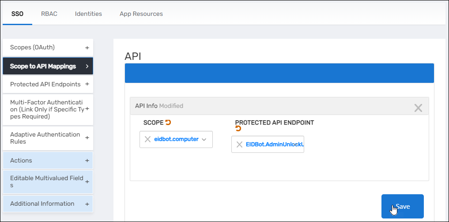Expand the Scopes (OAuth) section

coord(48,48)
